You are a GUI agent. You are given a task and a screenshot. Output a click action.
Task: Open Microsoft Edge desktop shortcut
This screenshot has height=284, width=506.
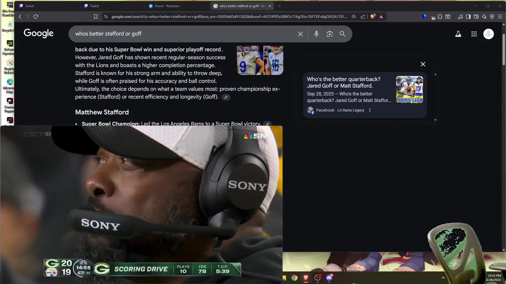tap(9, 85)
